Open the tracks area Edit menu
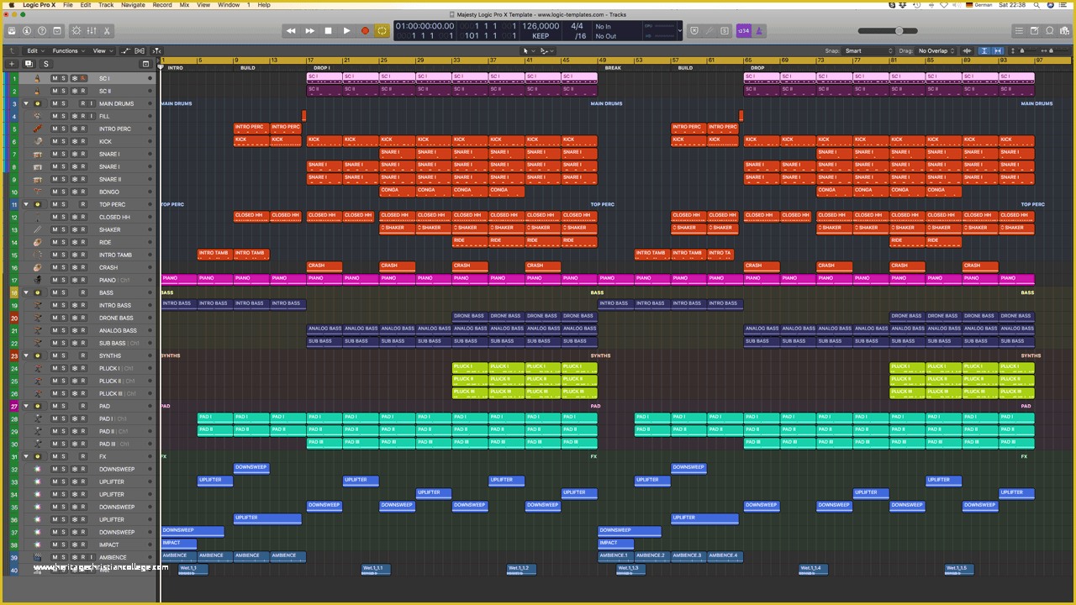 (x=36, y=51)
